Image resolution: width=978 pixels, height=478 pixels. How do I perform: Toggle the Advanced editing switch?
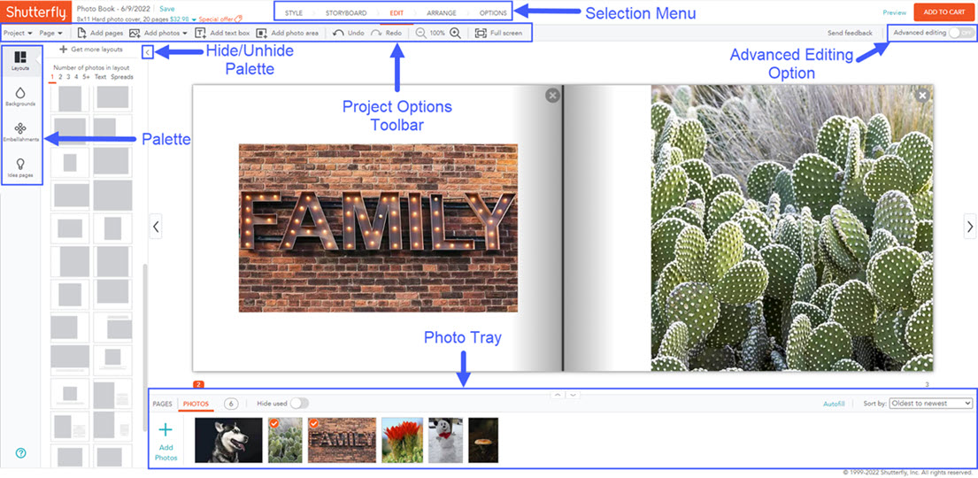pyautogui.click(x=960, y=33)
